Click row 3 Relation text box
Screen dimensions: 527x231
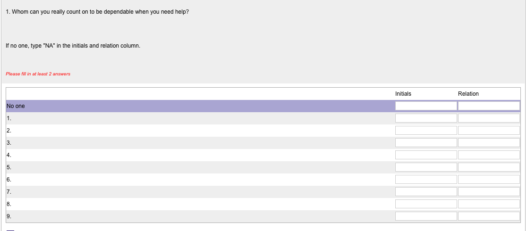click(489, 143)
